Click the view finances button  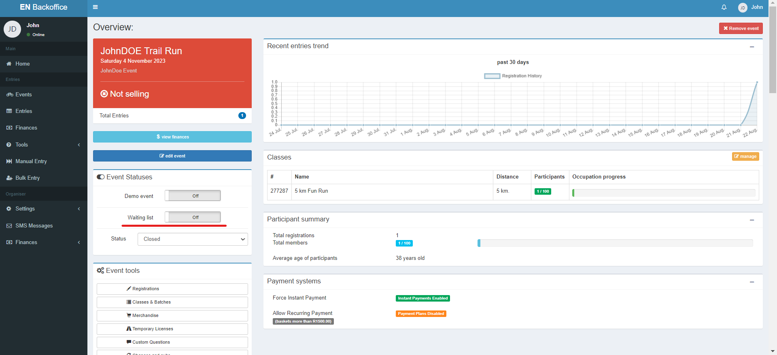click(x=172, y=137)
